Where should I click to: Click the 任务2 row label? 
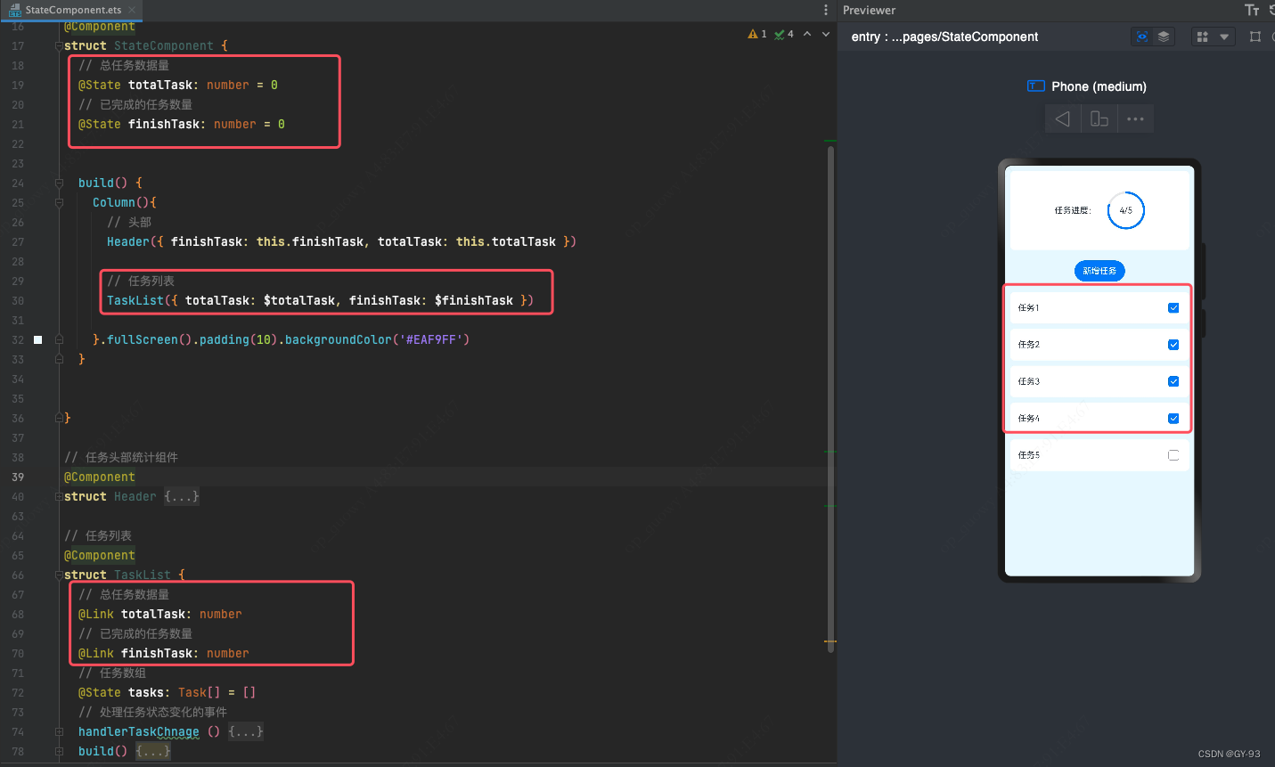click(1029, 345)
